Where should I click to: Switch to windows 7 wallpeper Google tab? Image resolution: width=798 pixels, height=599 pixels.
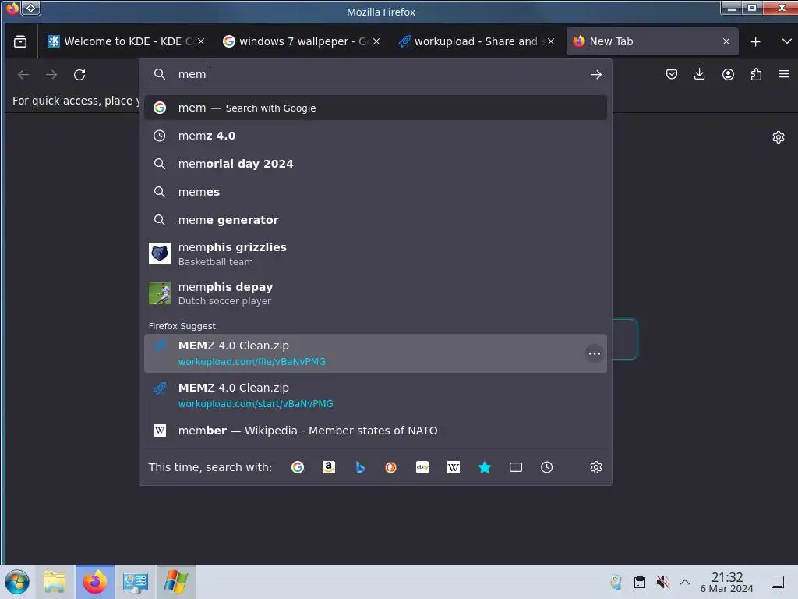(x=301, y=41)
